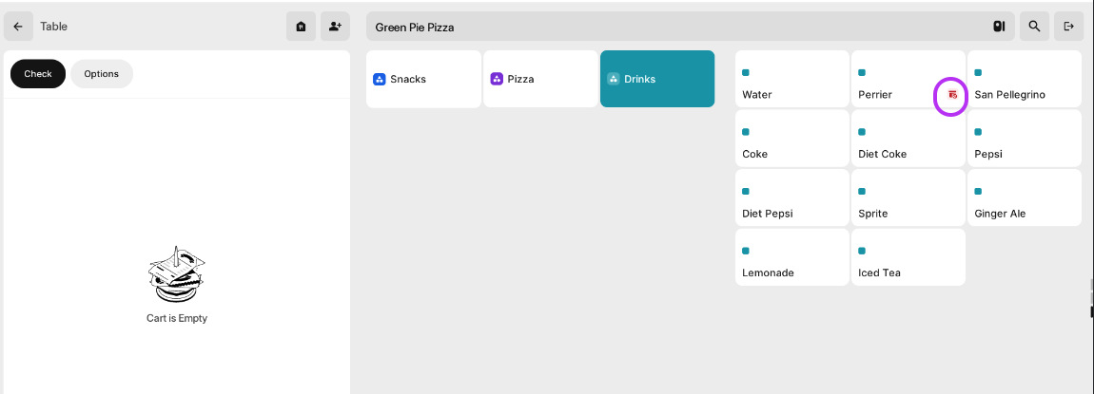Add Water to the cart
The width and height of the screenshot is (1094, 394).
791,79
